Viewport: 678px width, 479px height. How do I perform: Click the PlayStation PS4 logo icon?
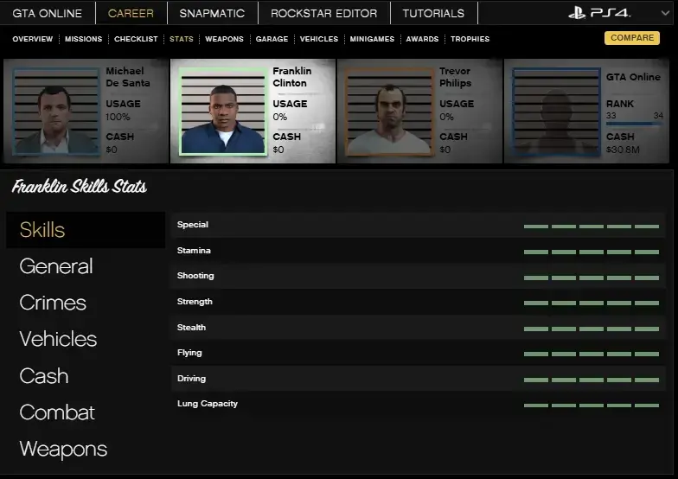(599, 13)
